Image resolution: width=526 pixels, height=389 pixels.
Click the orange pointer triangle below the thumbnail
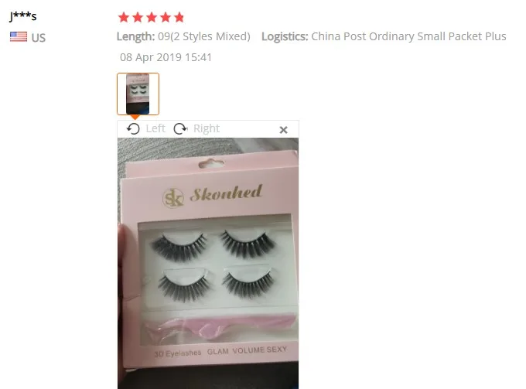click(135, 118)
